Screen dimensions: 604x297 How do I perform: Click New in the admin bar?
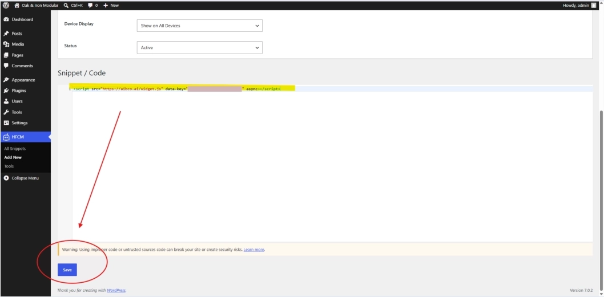point(114,5)
